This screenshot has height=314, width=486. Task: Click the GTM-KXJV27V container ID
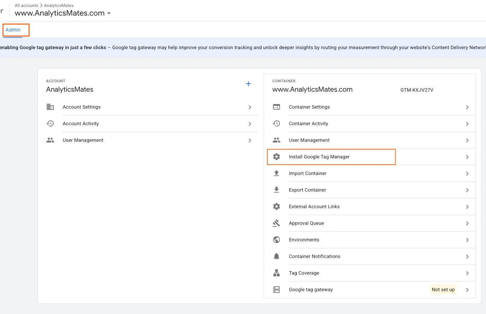[x=417, y=90]
